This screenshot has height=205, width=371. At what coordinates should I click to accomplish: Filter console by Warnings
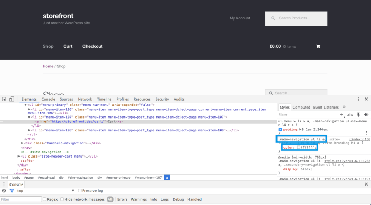pos(139,199)
